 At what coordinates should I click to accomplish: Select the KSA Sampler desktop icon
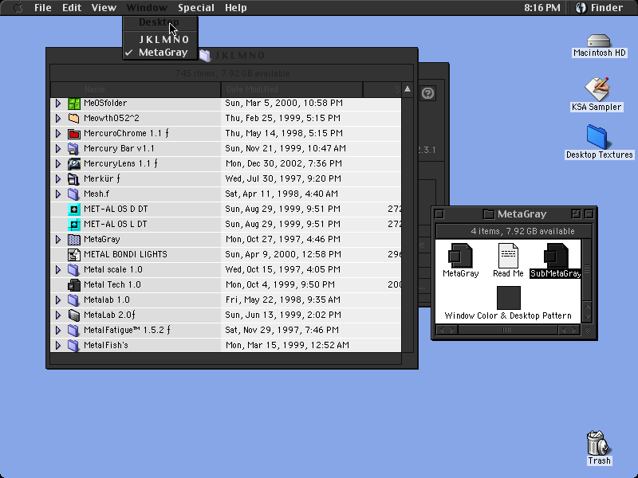(597, 89)
